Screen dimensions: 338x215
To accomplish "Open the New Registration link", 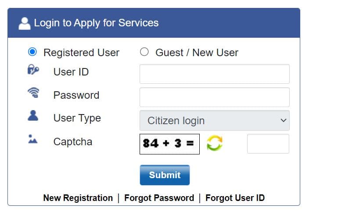I will pos(78,198).
